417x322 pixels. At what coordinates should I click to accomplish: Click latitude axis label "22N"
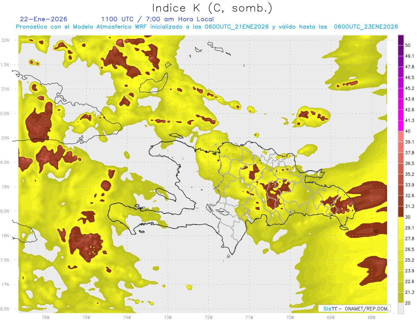pos(5,40)
